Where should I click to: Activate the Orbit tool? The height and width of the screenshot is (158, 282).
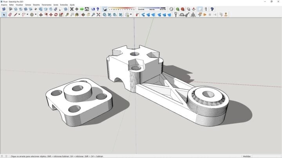tap(83, 15)
